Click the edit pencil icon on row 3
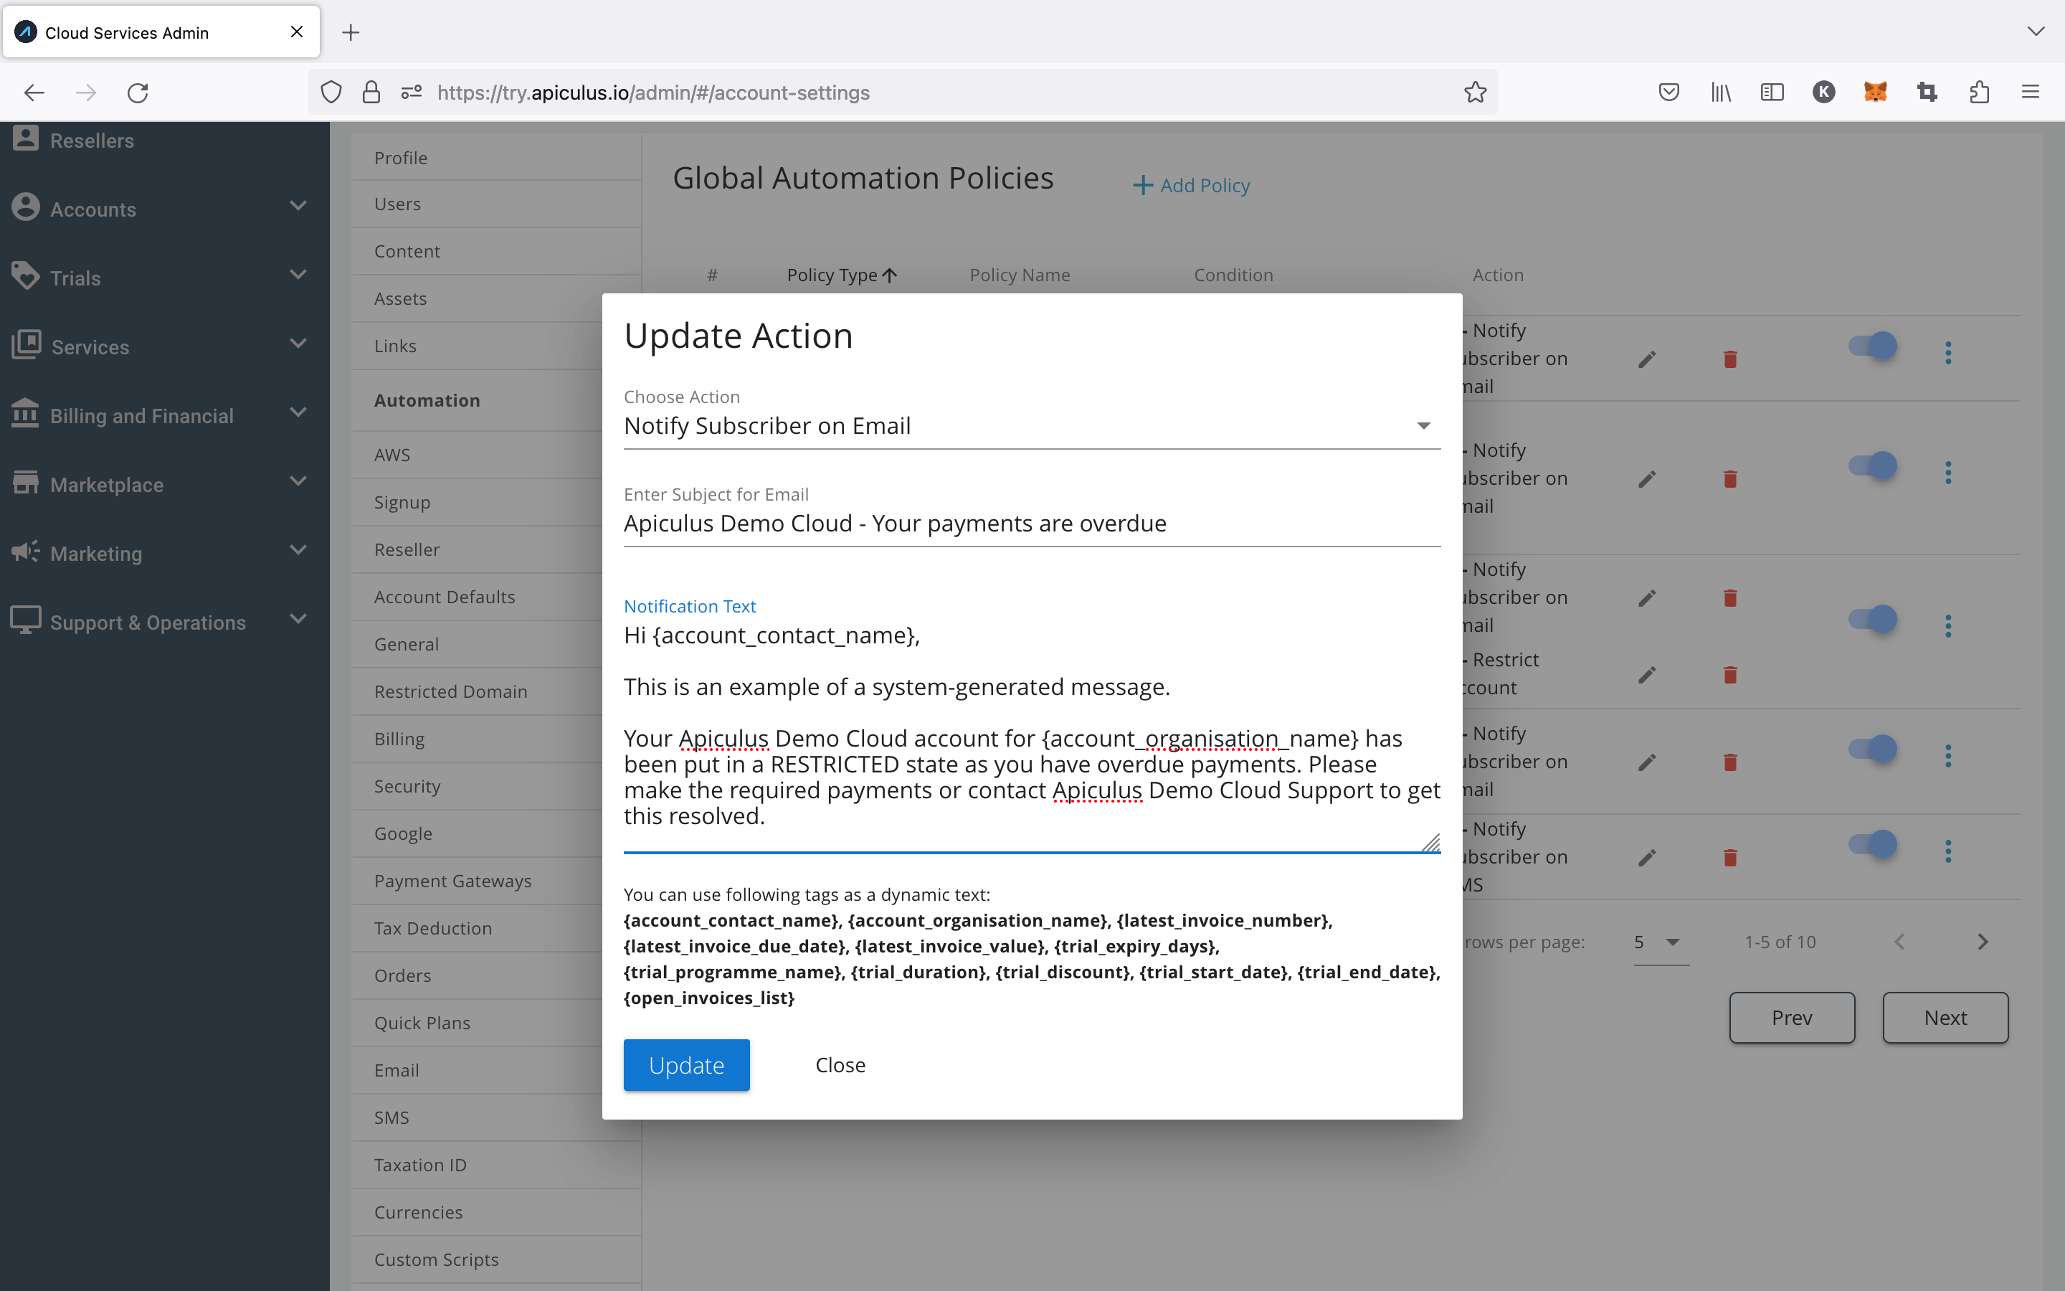Screen dimensions: 2065x1291 1647,598
